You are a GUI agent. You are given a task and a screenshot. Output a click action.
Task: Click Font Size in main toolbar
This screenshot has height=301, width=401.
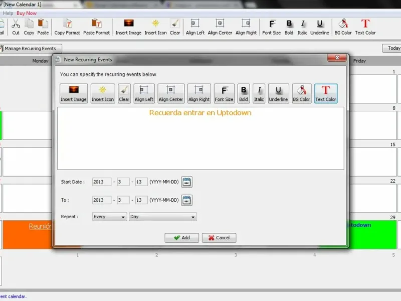click(x=271, y=27)
